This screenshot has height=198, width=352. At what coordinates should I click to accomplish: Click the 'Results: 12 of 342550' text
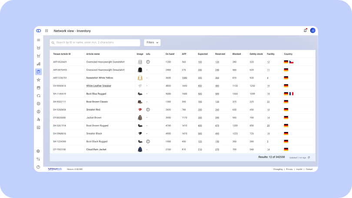click(x=272, y=157)
